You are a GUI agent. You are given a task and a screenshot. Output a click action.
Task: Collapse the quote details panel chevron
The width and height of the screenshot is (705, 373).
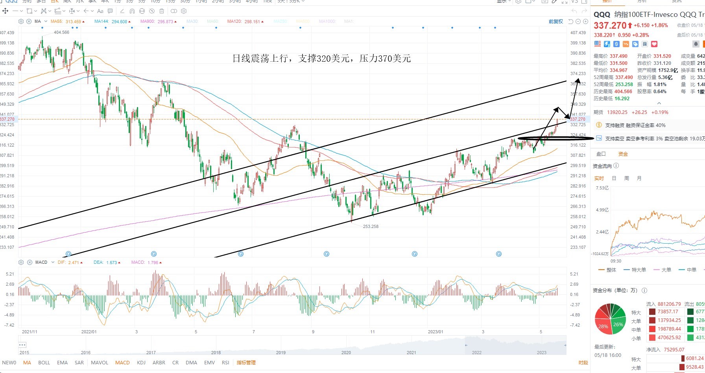[x=659, y=103]
